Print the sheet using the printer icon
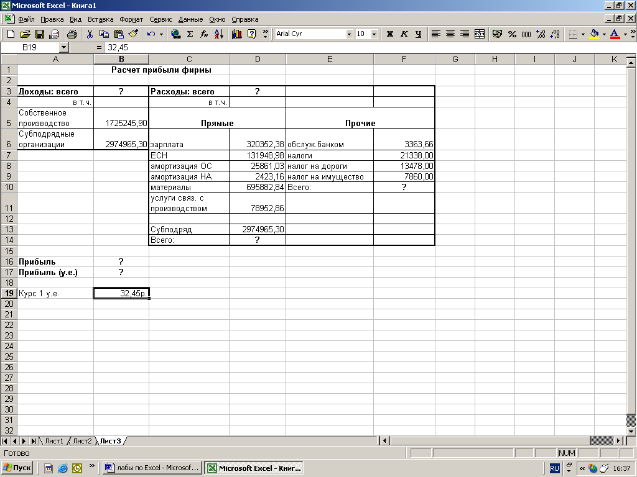The width and height of the screenshot is (637, 477). pos(72,34)
